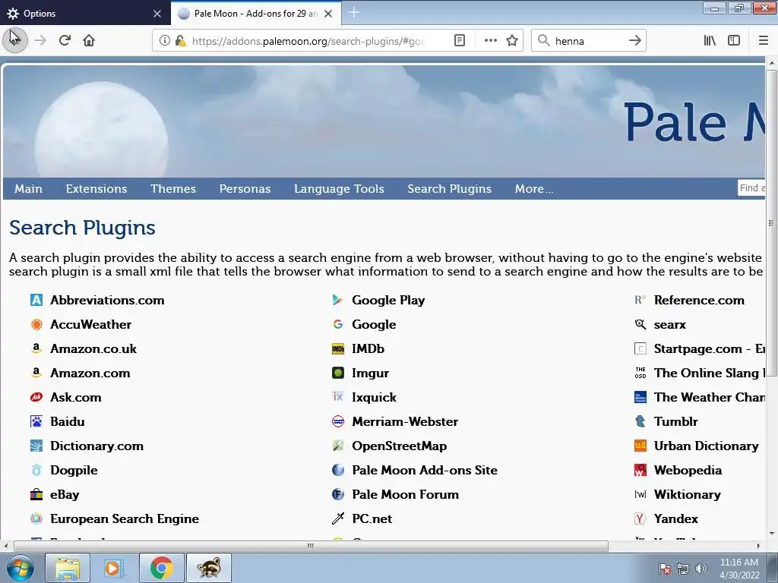
Task: Open the Ixquick plugin link
Action: [x=374, y=397]
